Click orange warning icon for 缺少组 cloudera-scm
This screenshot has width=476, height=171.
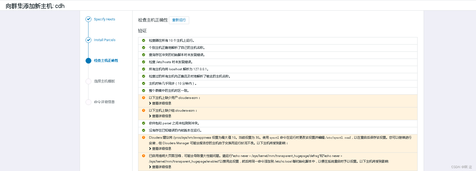pyautogui.click(x=143, y=111)
